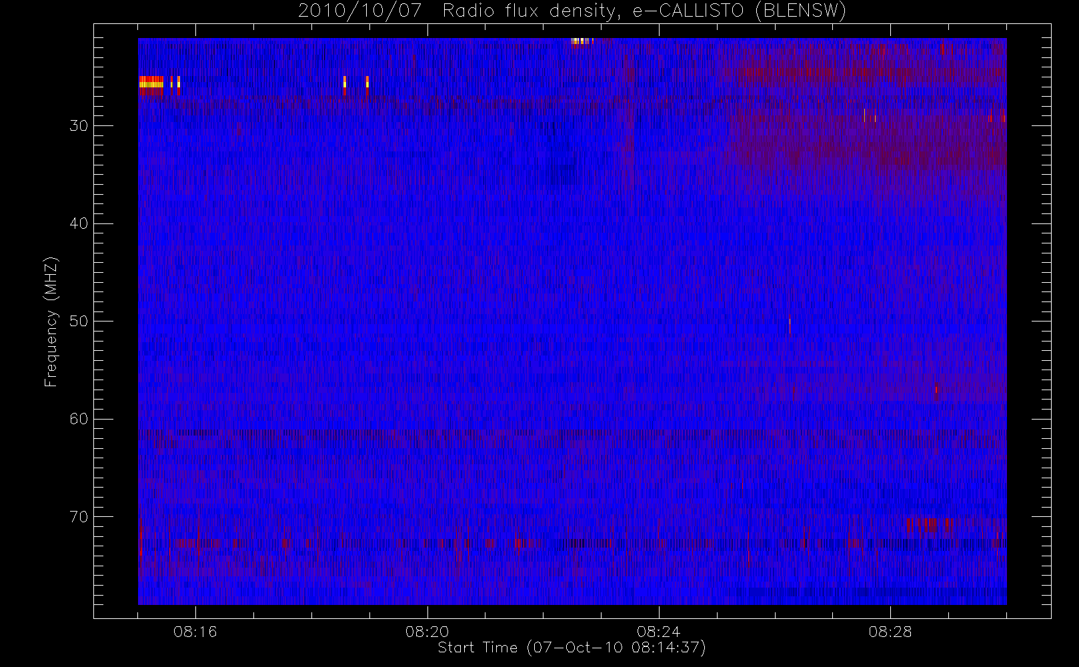Click the 'Start Time (07-Oct-10 08:14:37)' label
Screen dimensions: 1079x667
click(x=572, y=648)
